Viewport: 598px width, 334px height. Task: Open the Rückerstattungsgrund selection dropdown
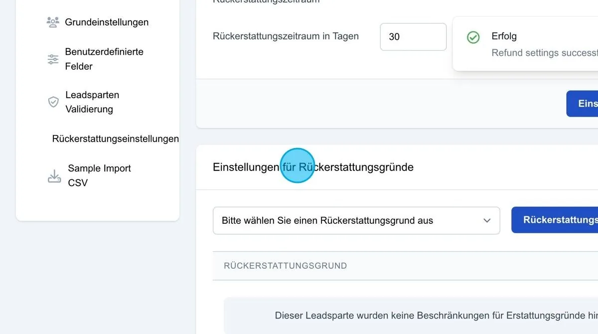coord(356,220)
